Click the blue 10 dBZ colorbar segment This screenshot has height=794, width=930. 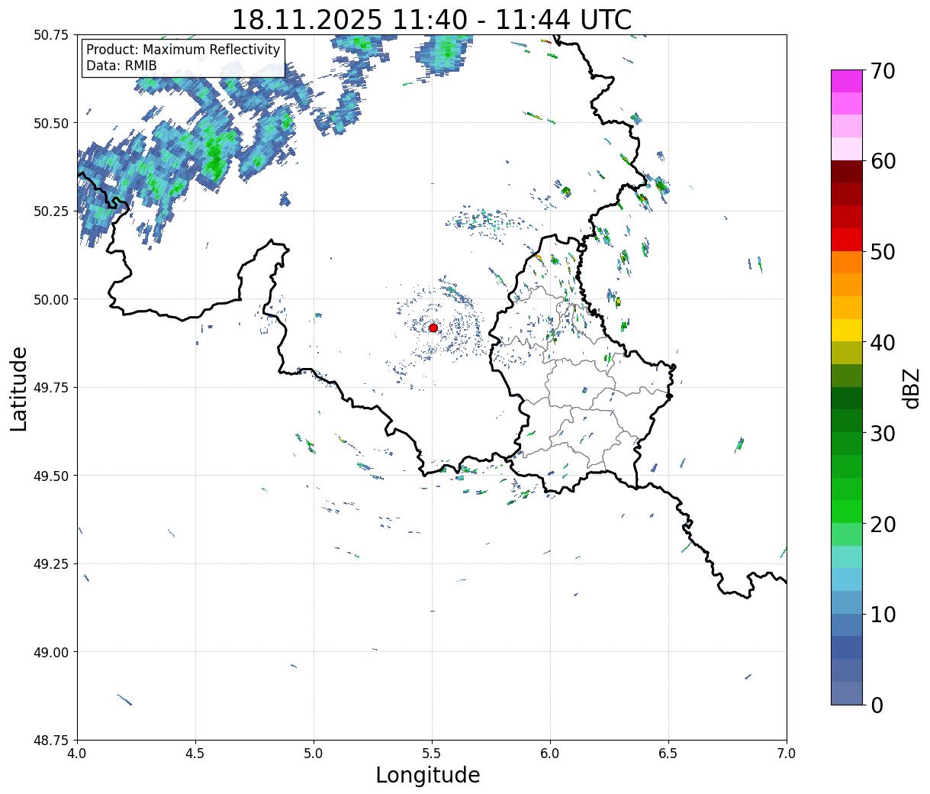pyautogui.click(x=846, y=625)
